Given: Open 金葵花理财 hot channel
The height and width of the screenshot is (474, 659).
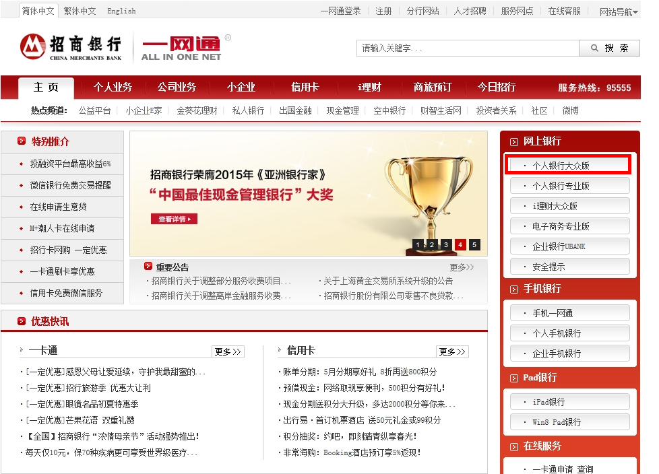Looking at the screenshot, I should pos(197,110).
